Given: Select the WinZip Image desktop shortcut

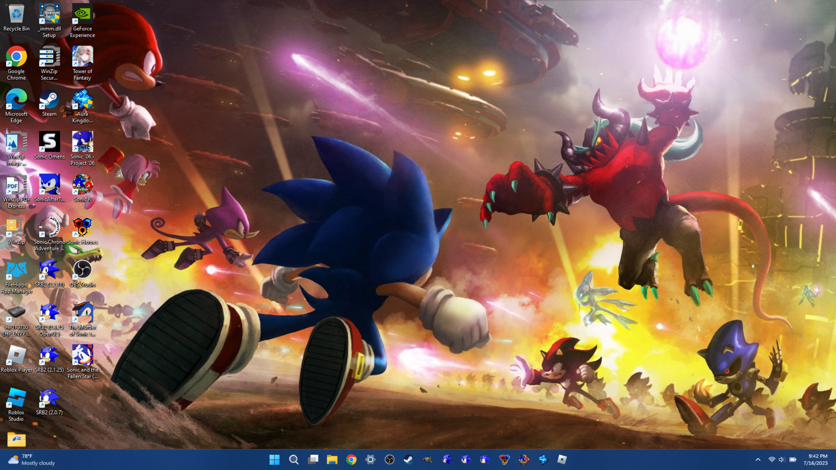Looking at the screenshot, I should click(x=16, y=149).
